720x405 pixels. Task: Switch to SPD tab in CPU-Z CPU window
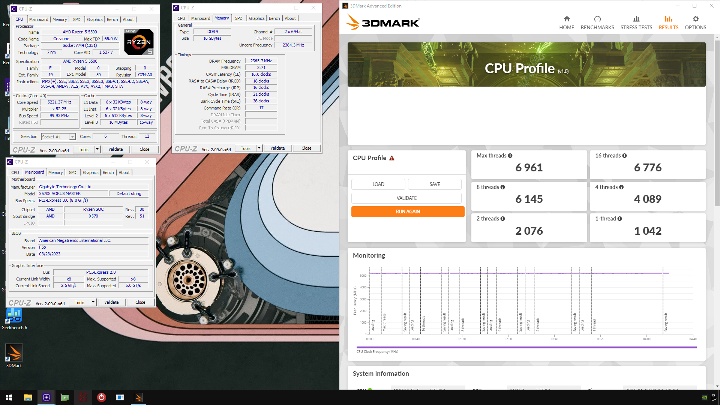pos(76,19)
